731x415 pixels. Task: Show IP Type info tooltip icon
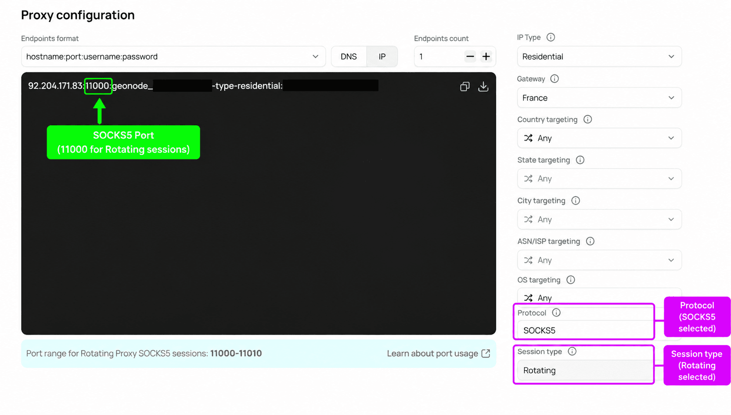click(551, 37)
